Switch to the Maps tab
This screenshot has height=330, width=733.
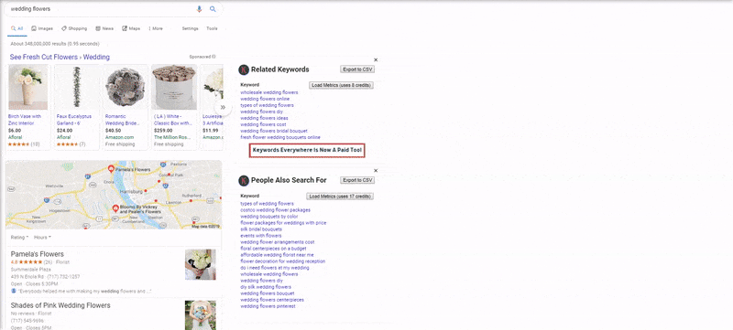pos(131,28)
